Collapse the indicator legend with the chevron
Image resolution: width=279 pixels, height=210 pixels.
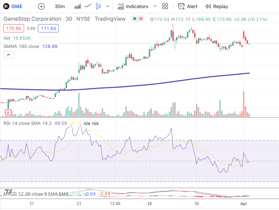point(8,55)
